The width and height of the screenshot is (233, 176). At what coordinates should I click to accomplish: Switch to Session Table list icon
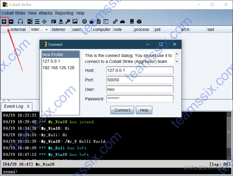[37, 22]
